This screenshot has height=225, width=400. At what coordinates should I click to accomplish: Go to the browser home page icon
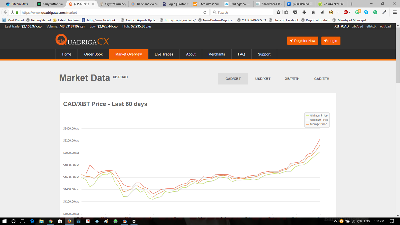pos(313,12)
